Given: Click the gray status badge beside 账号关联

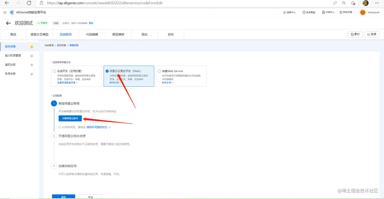Looking at the screenshot, I should (32, 74).
